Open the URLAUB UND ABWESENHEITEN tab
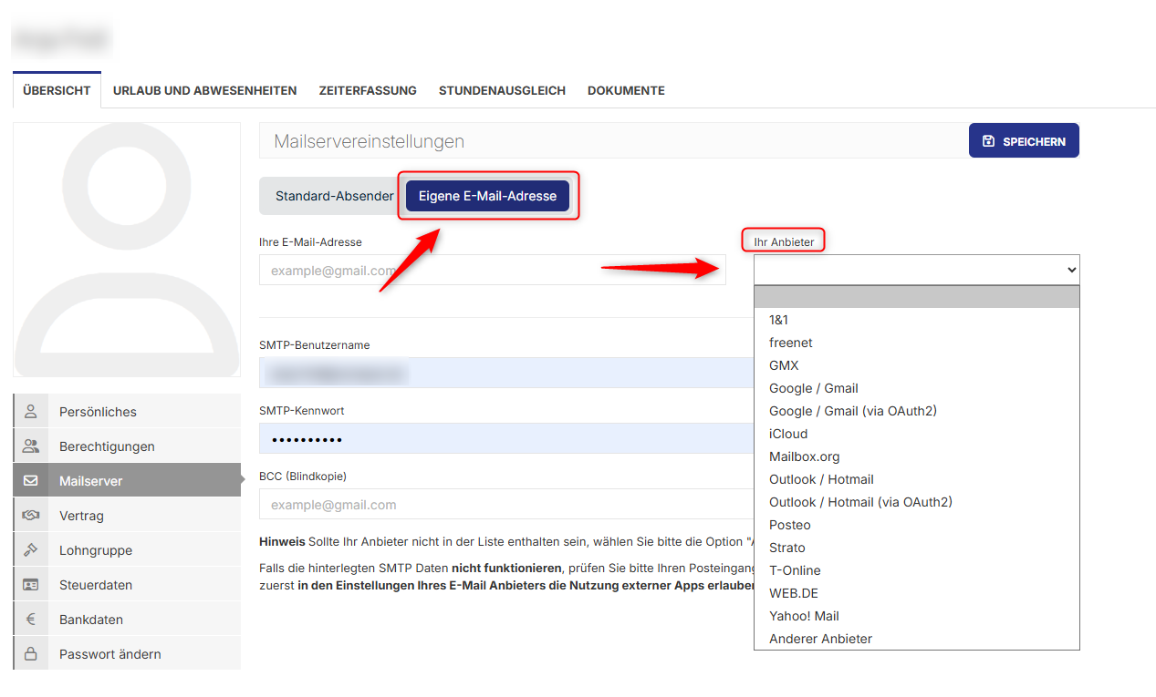Screen dimensions: 1156x697 point(204,90)
